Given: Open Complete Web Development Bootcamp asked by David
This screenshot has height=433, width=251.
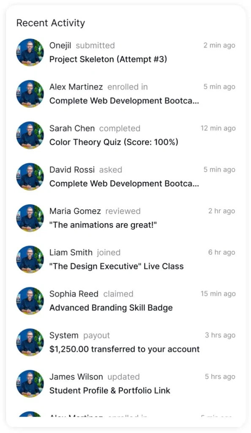Looking at the screenshot, I should pyautogui.click(x=124, y=184).
